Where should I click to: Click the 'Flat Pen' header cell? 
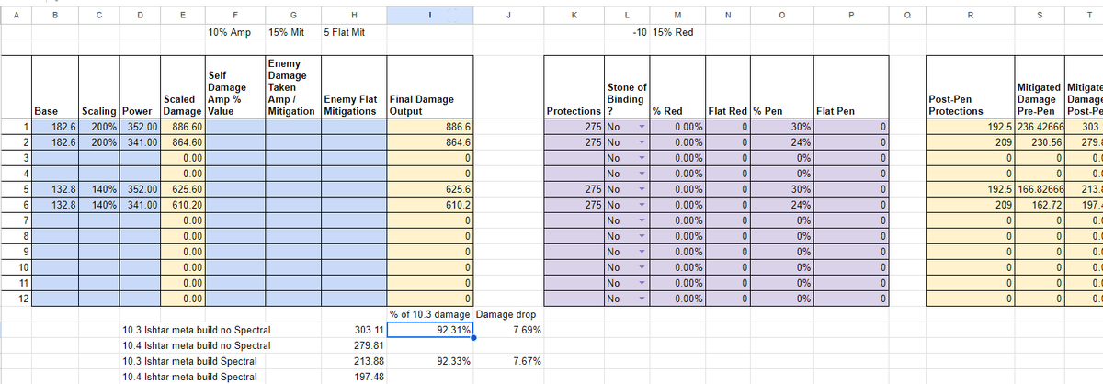[x=851, y=88]
